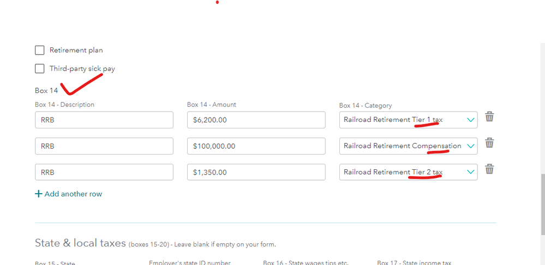The image size is (545, 265).
Task: Enable the Third-party sick pay checkbox
Action: (40, 69)
